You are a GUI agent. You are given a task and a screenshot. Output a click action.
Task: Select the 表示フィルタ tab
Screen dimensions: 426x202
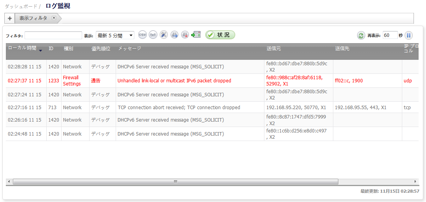(33, 18)
